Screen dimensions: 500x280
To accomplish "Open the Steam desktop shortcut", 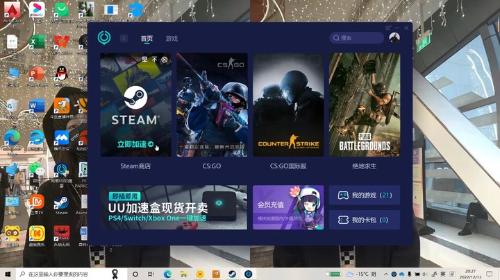I will [x=62, y=204].
